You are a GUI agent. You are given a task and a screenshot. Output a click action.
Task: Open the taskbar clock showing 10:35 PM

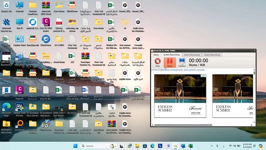(x=247, y=146)
